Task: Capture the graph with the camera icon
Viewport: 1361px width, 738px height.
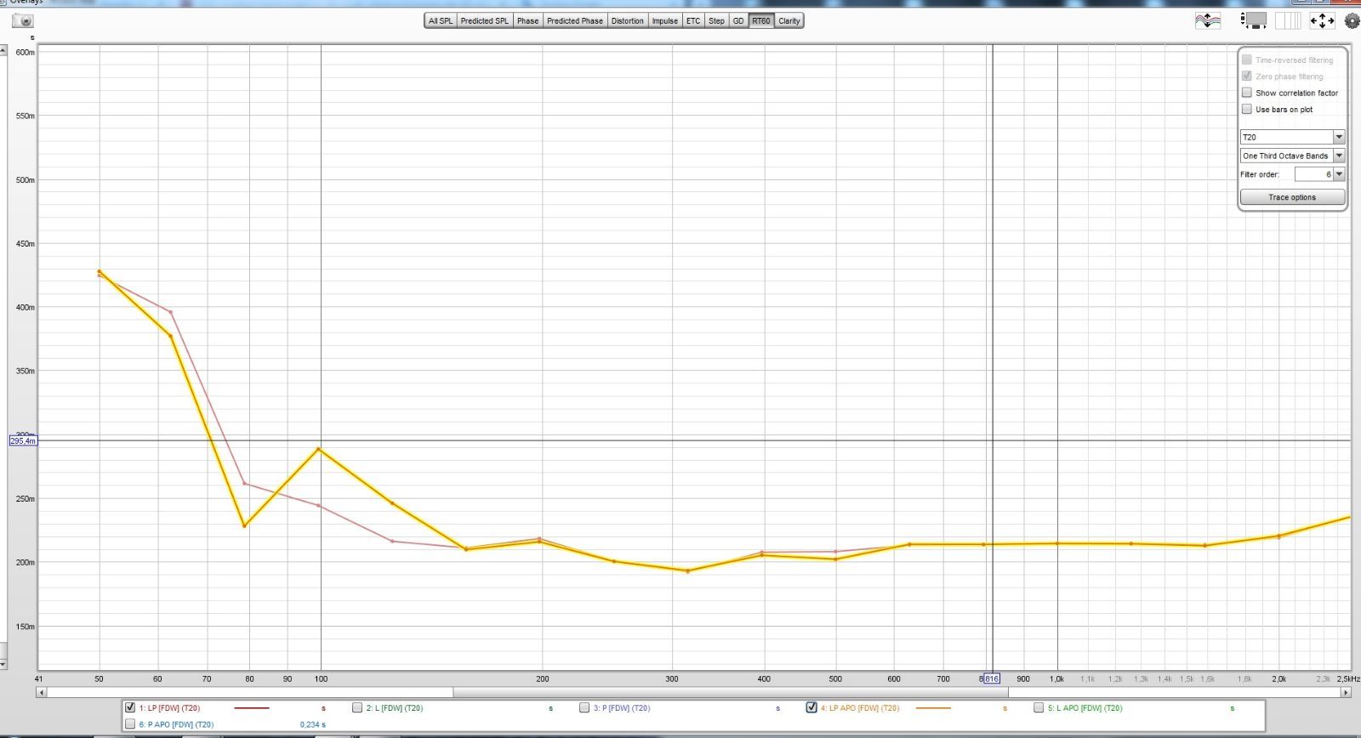Action: point(22,20)
